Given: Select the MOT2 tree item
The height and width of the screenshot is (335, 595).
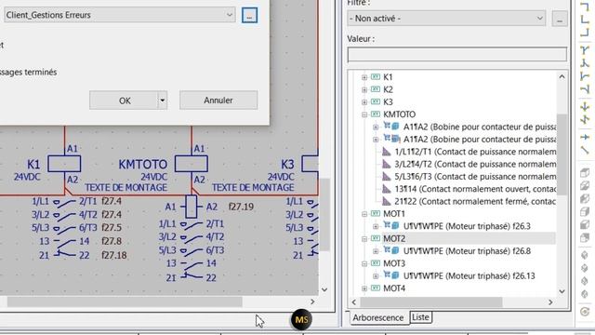Looking at the screenshot, I should coord(394,238).
